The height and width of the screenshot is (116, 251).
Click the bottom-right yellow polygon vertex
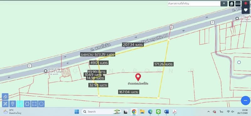point(158,98)
